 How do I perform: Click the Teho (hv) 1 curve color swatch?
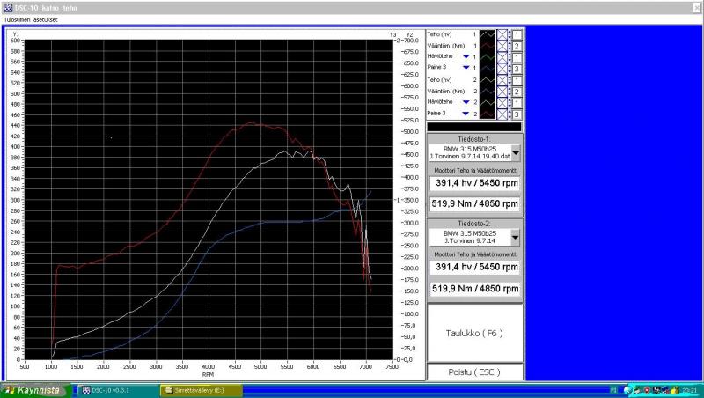click(x=487, y=33)
